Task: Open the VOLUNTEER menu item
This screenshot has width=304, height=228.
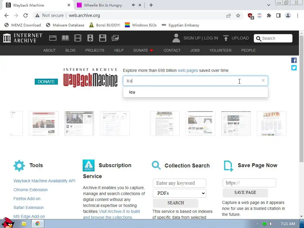Action: pos(221,50)
